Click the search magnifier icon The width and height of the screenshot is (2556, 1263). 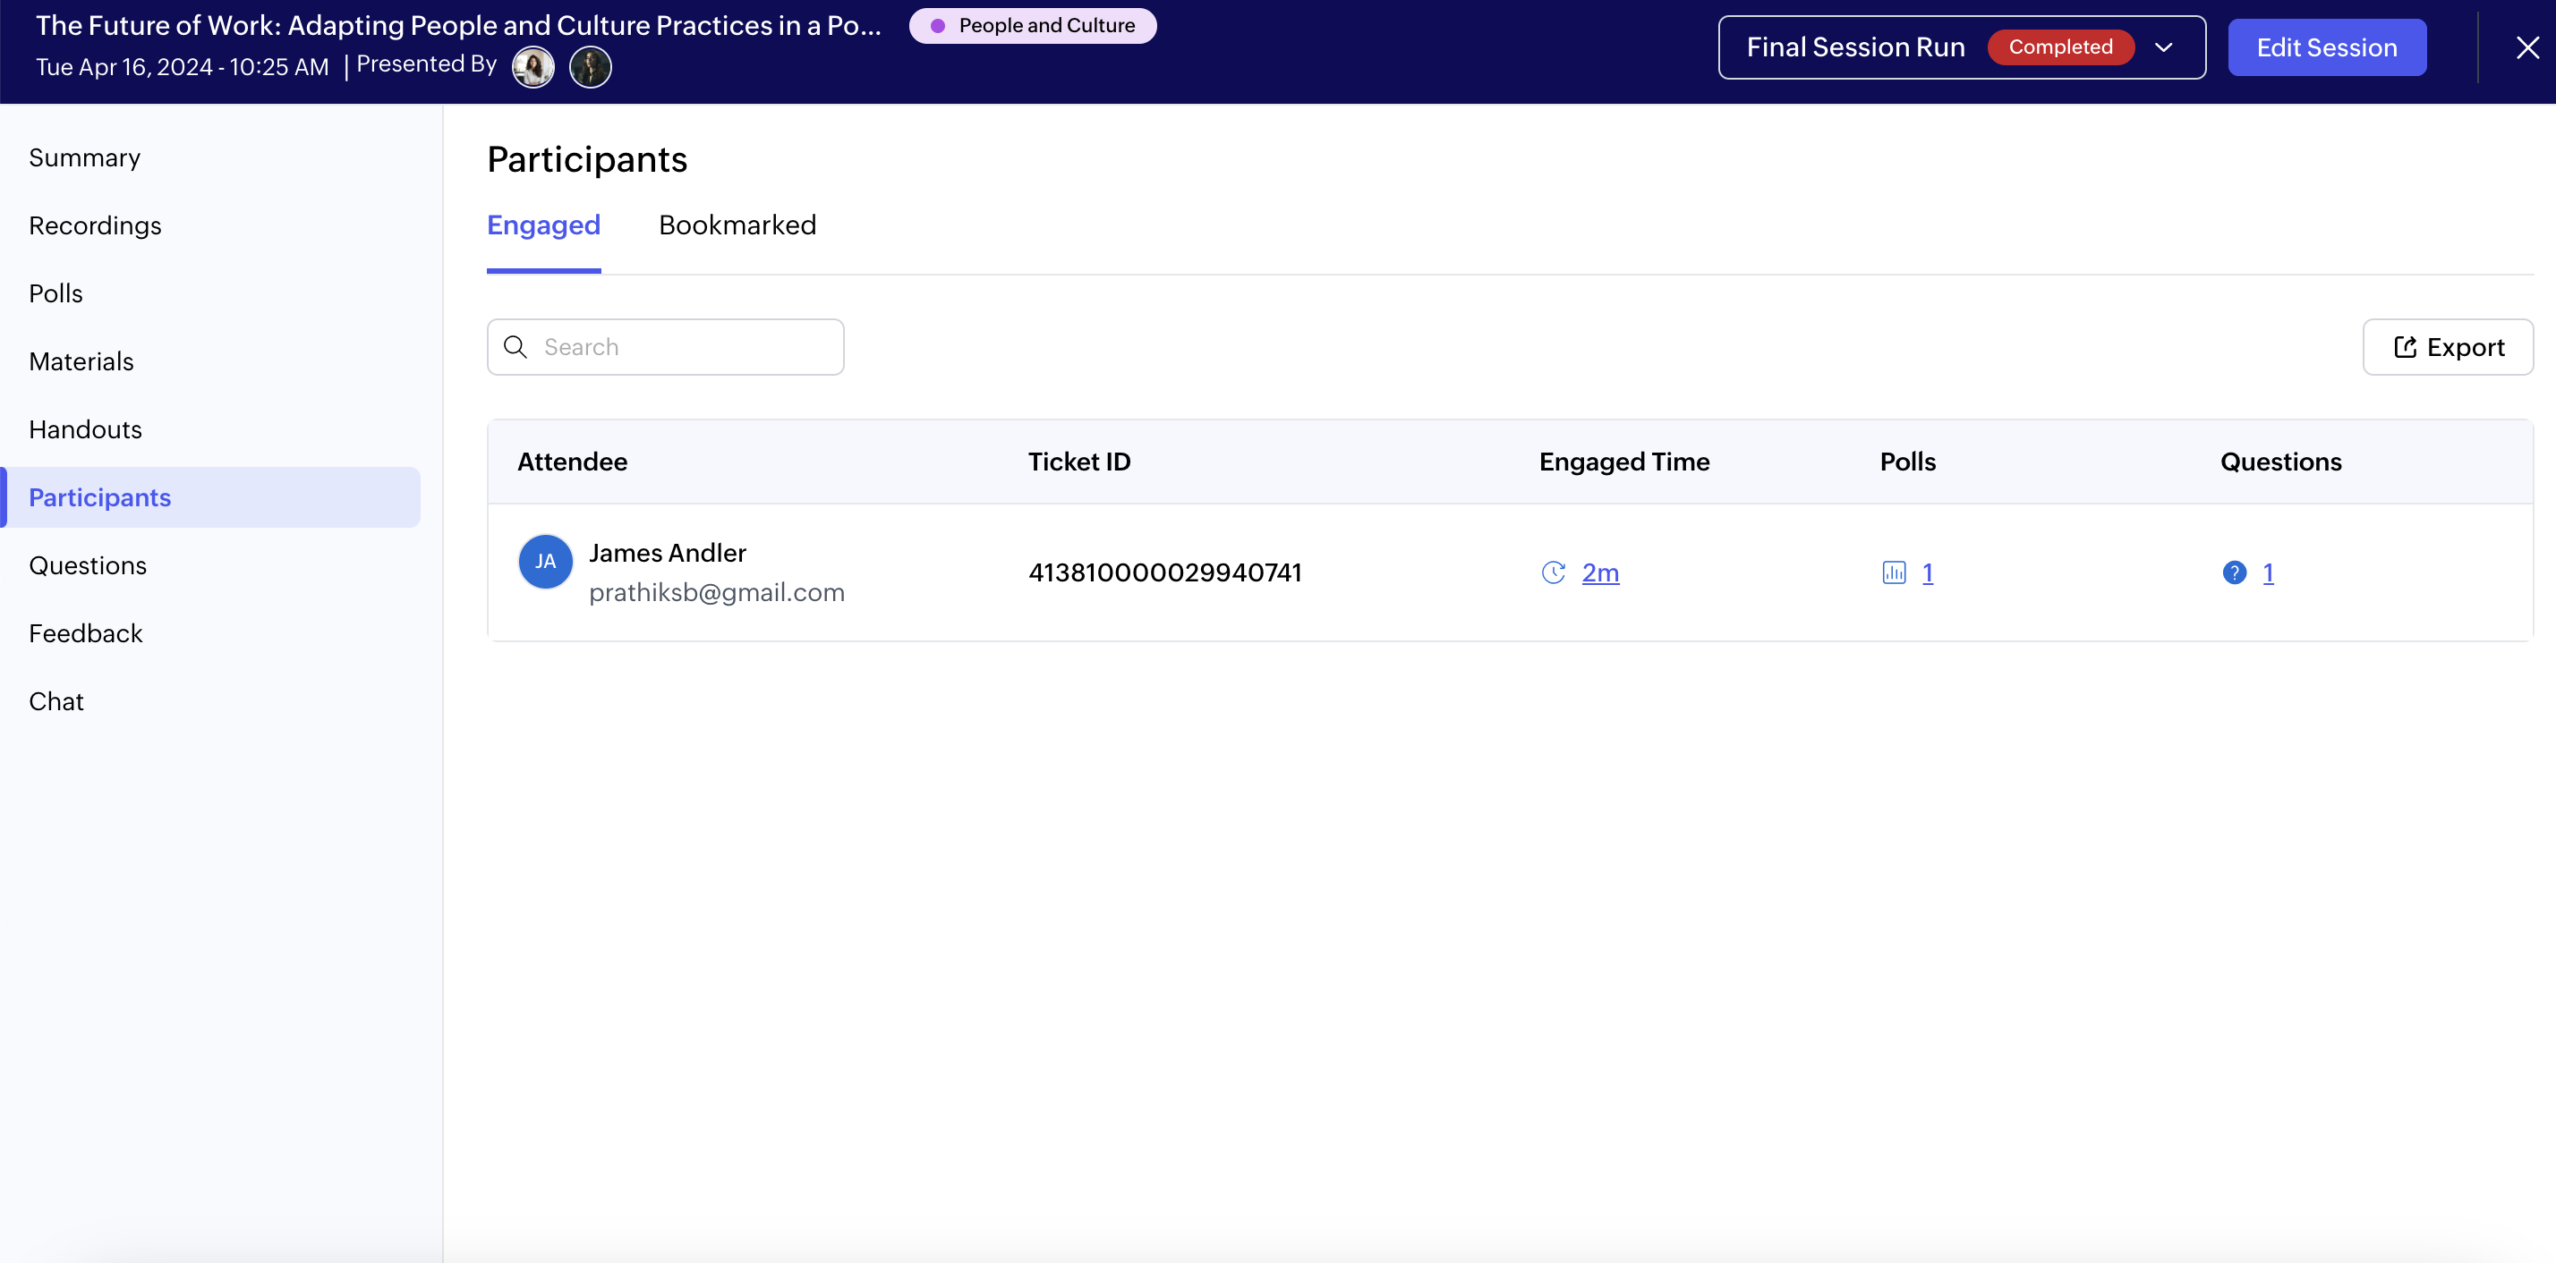coord(515,347)
